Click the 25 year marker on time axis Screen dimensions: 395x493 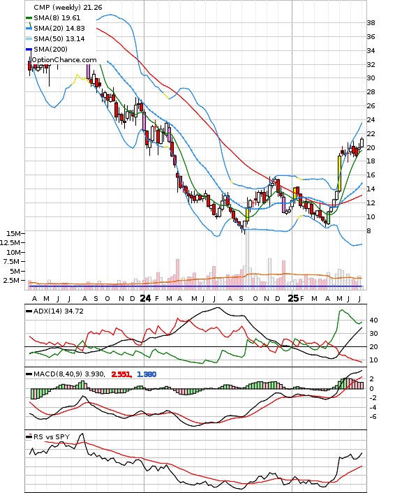click(293, 298)
